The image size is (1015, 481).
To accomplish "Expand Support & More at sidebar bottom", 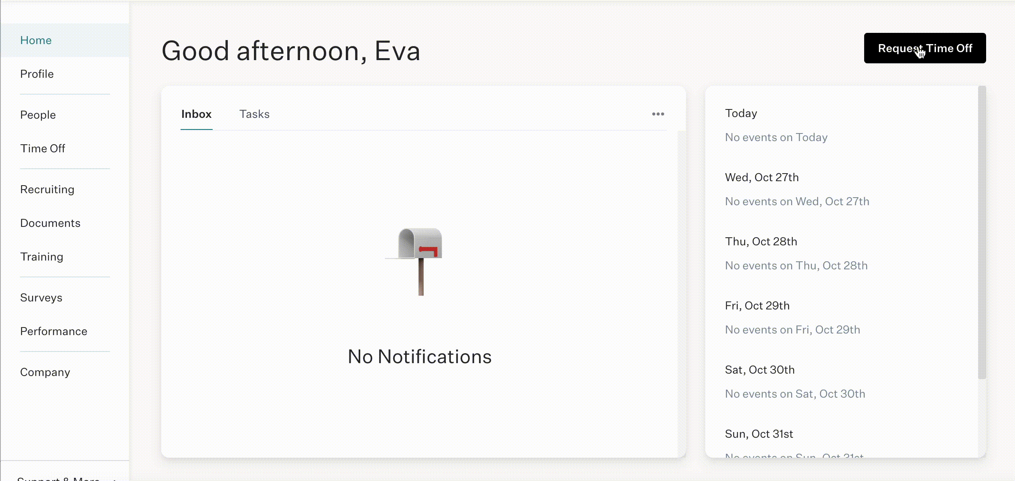I will (64, 478).
